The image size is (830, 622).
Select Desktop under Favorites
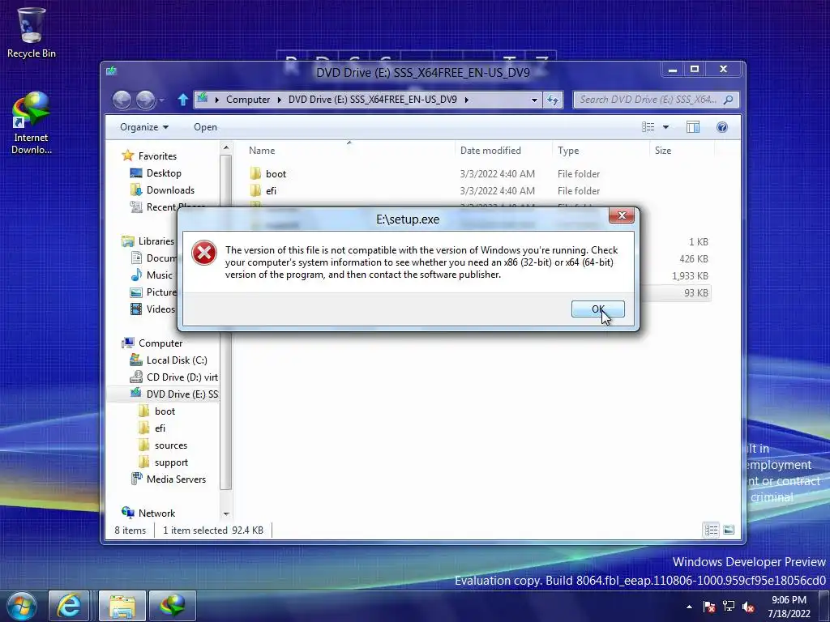click(x=164, y=173)
